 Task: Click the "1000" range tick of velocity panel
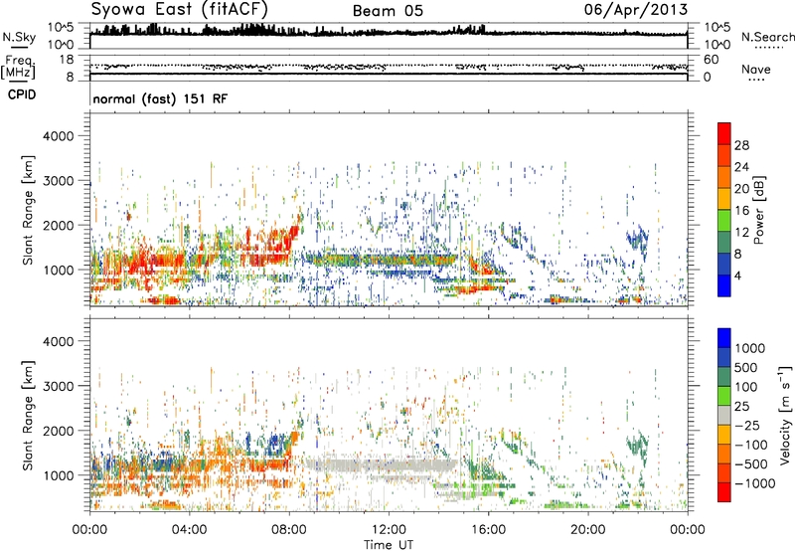click(59, 475)
